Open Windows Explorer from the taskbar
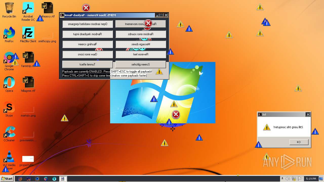Viewport: 324px width, 182px height. (x=29, y=179)
